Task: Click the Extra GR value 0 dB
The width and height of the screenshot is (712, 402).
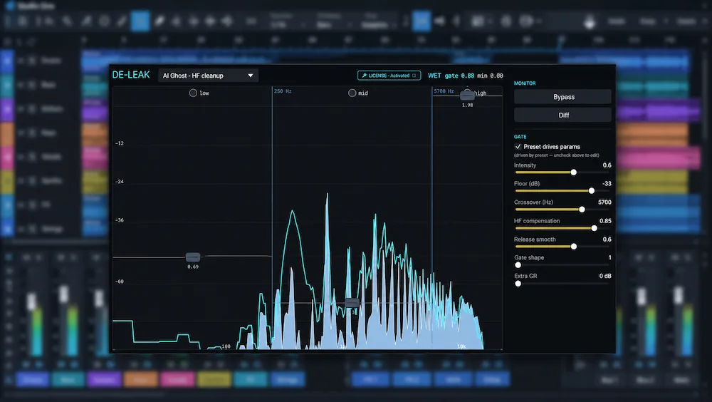Action: coord(605,276)
